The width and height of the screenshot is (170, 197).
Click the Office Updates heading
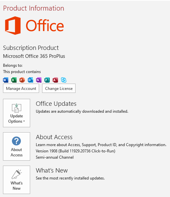[x=56, y=104]
